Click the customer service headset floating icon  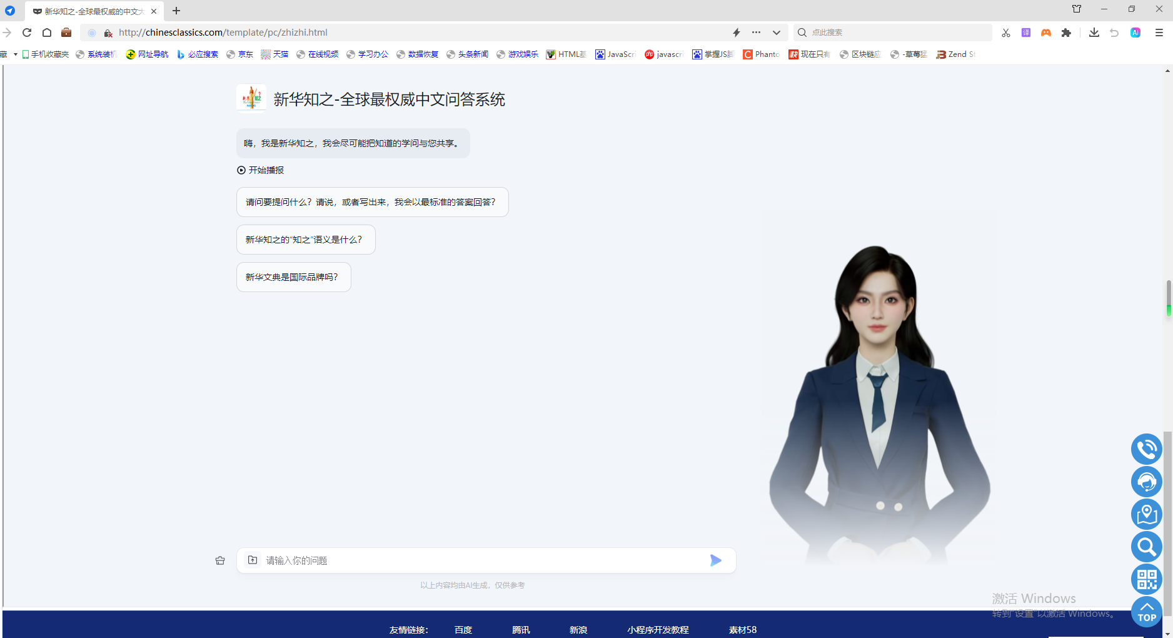(x=1147, y=482)
